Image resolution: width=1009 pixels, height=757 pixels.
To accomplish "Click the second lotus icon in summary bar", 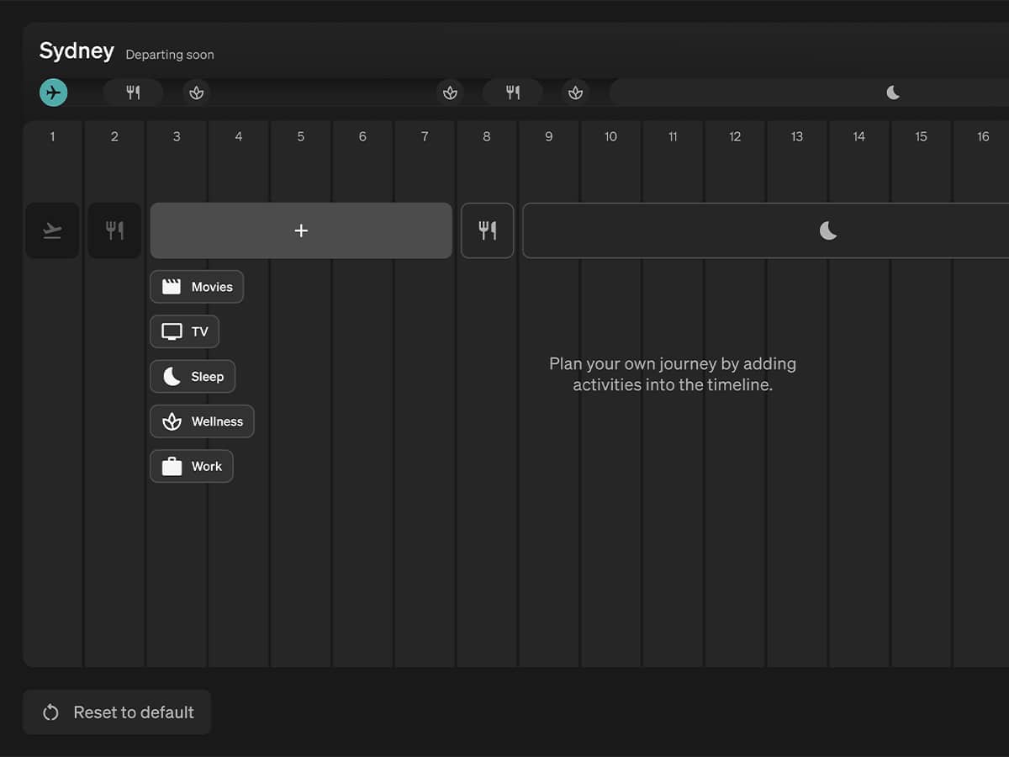I will (x=451, y=93).
